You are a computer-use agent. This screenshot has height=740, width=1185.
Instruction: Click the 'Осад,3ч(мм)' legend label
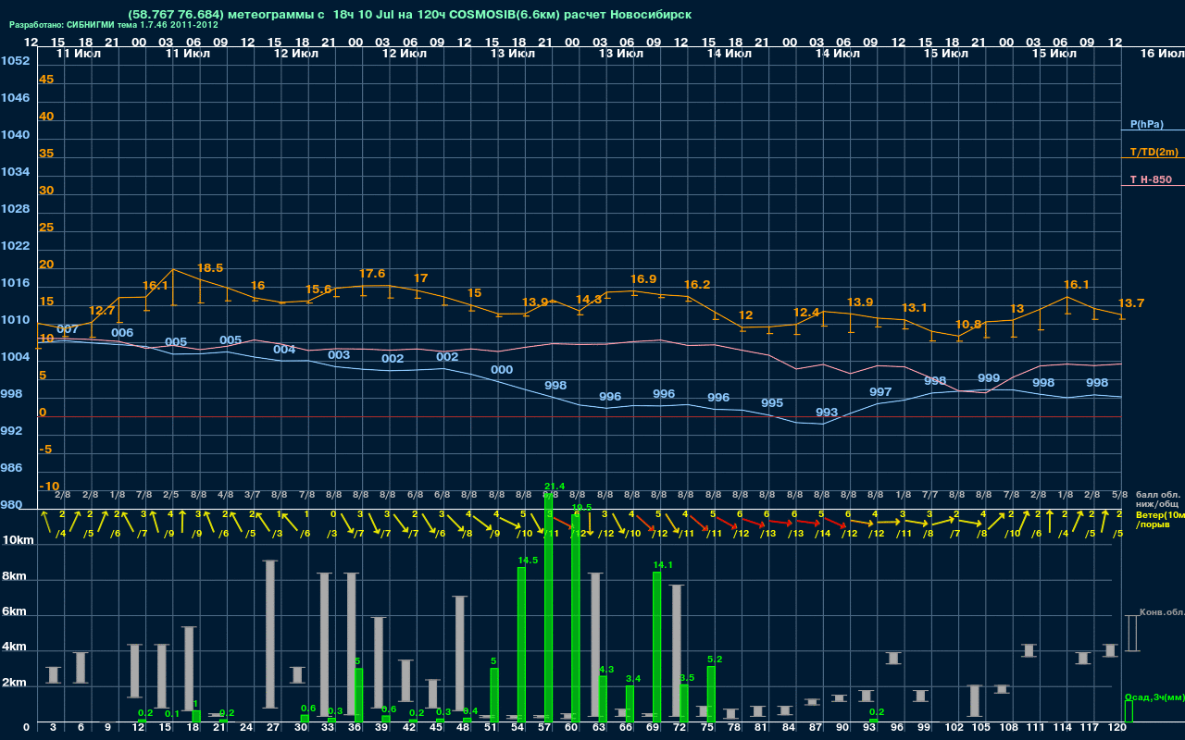[1154, 697]
